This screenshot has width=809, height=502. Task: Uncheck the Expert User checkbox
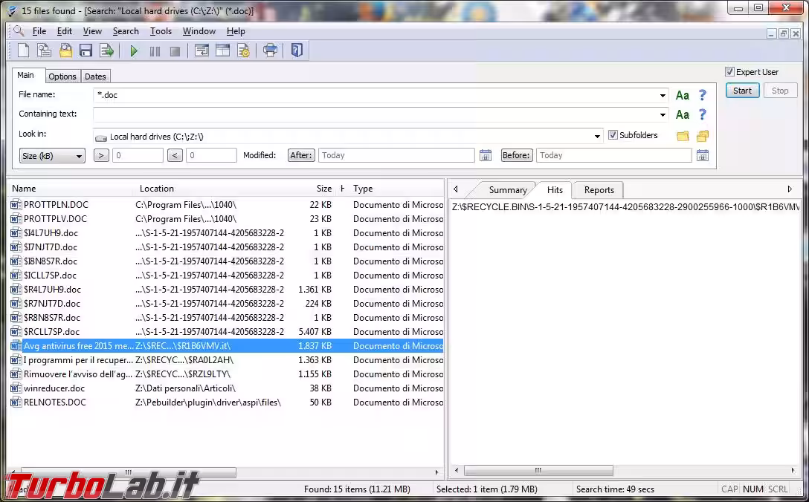(x=730, y=72)
